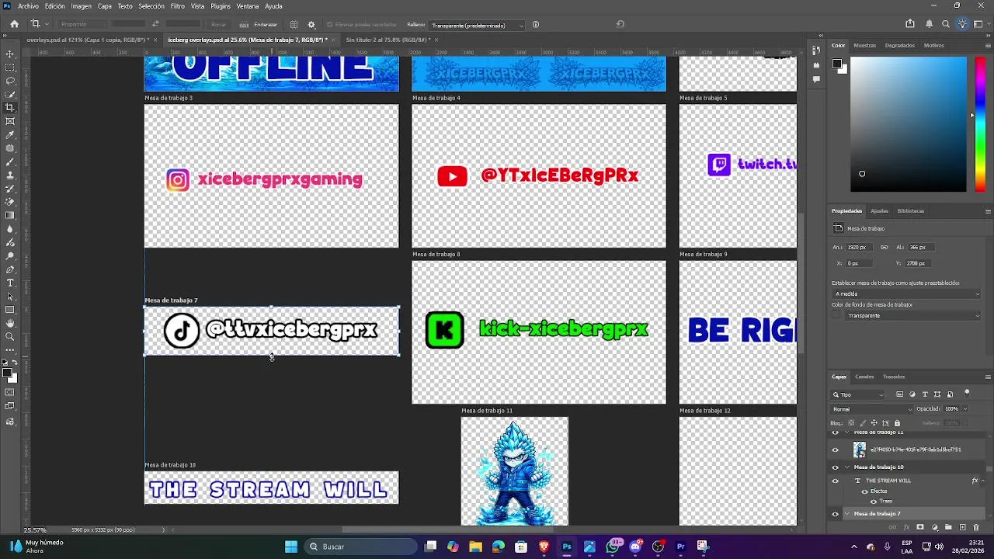Viewport: 994px width, 559px height.
Task: Create a new layer in Layers panel
Action: [x=962, y=527]
